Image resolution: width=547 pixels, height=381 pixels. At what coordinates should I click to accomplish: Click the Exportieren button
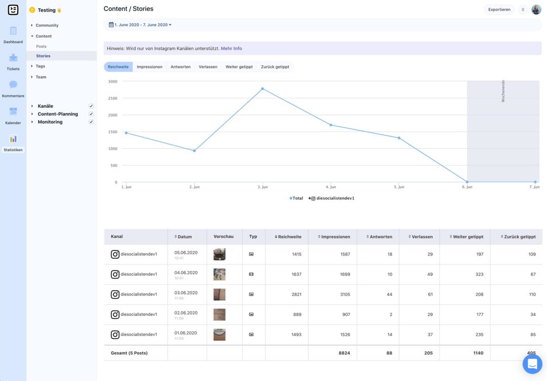499,9
